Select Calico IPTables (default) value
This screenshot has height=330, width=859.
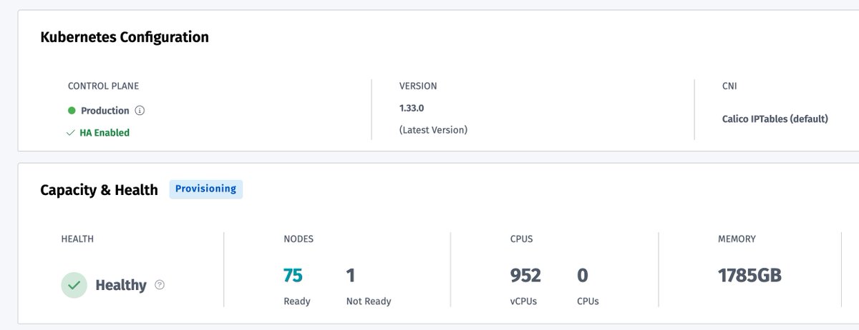[x=775, y=119]
